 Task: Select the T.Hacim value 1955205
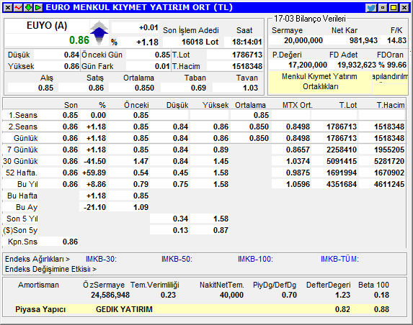(x=389, y=150)
